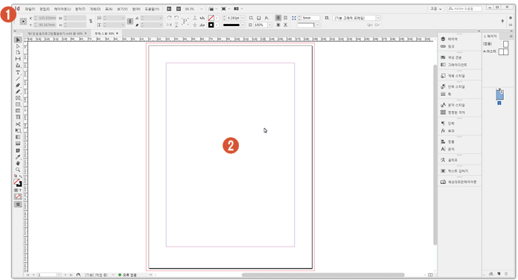This screenshot has width=518, height=280.
Task: Toggle wrap around bounding box button
Action: click(x=286, y=18)
